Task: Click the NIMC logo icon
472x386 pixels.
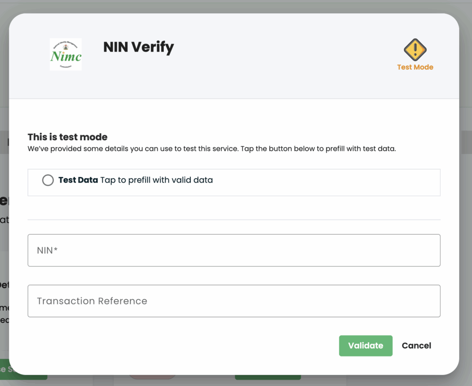Action: coord(65,54)
